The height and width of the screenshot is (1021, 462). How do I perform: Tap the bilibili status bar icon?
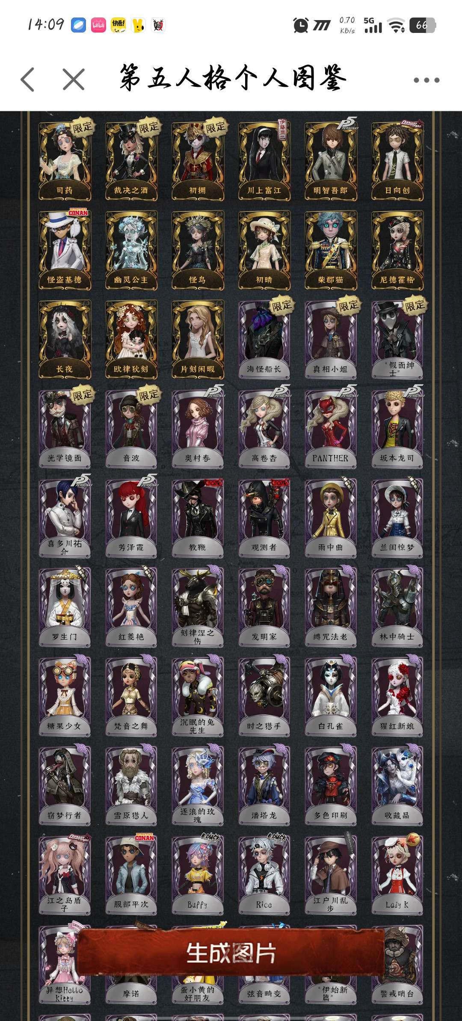point(98,25)
